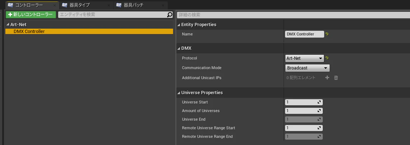Click the 器具パッチ tab icon
This screenshot has height=145, width=410.
pos(119,5)
